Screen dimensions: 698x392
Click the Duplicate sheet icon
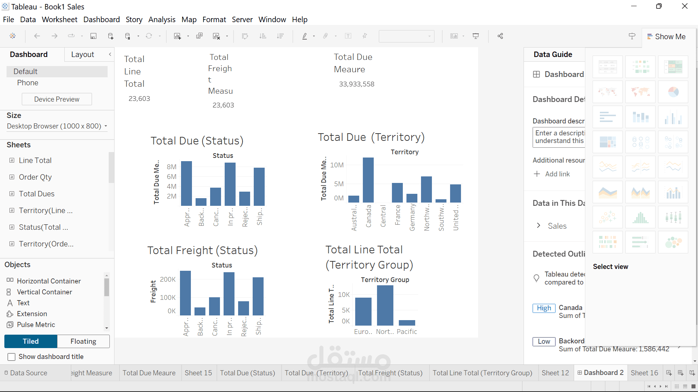tap(199, 36)
